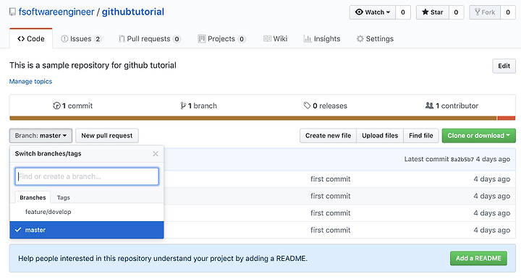Click the tag icon beside 0 releases
The width and height of the screenshot is (521, 279).
click(307, 106)
